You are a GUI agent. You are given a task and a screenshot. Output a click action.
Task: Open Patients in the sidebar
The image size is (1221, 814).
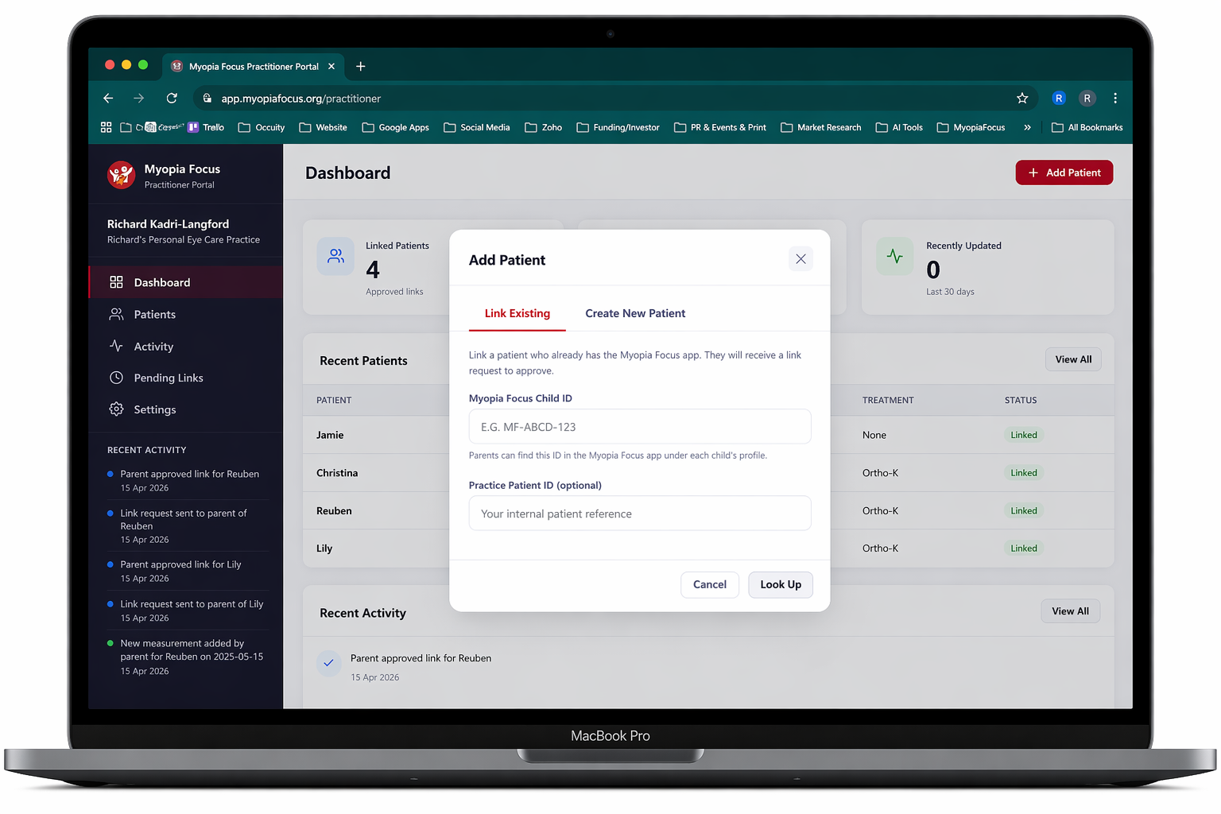(x=186, y=314)
